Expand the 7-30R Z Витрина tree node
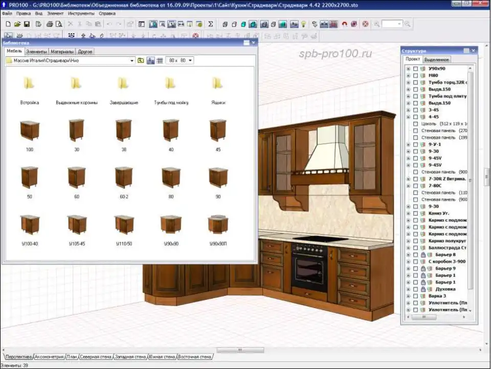 [x=408, y=179]
